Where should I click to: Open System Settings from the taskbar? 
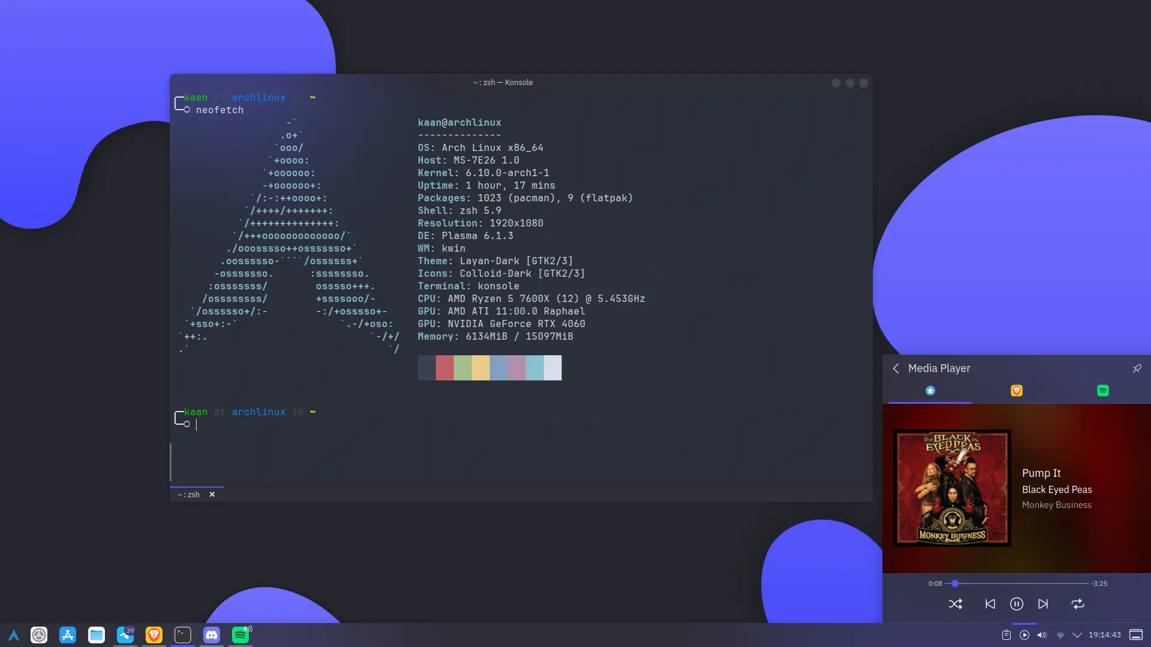click(39, 635)
